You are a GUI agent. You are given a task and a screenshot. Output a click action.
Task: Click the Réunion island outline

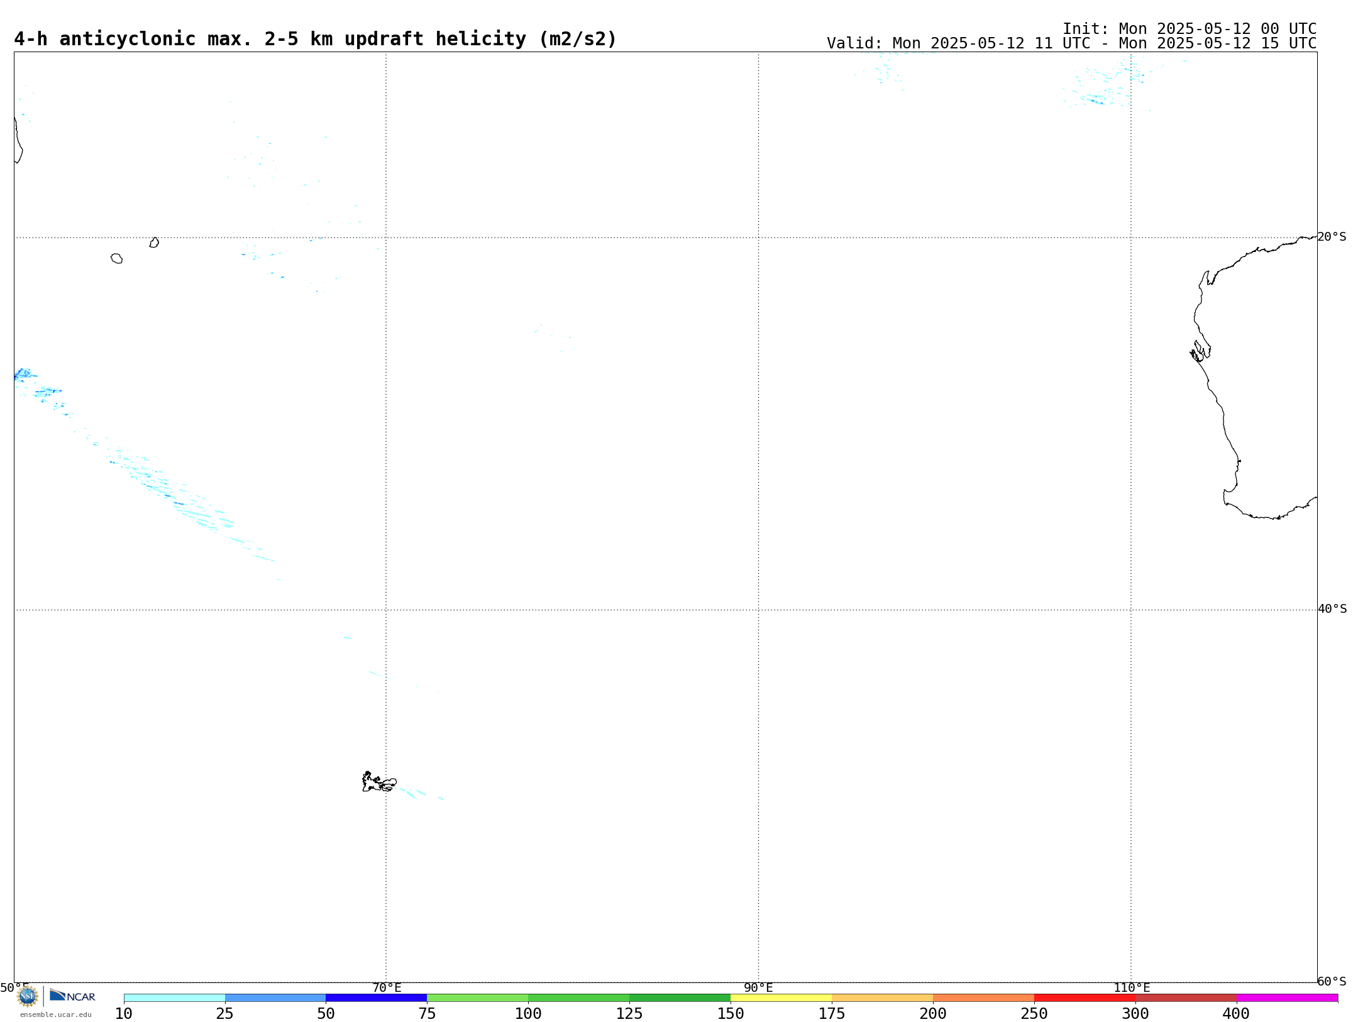116,258
